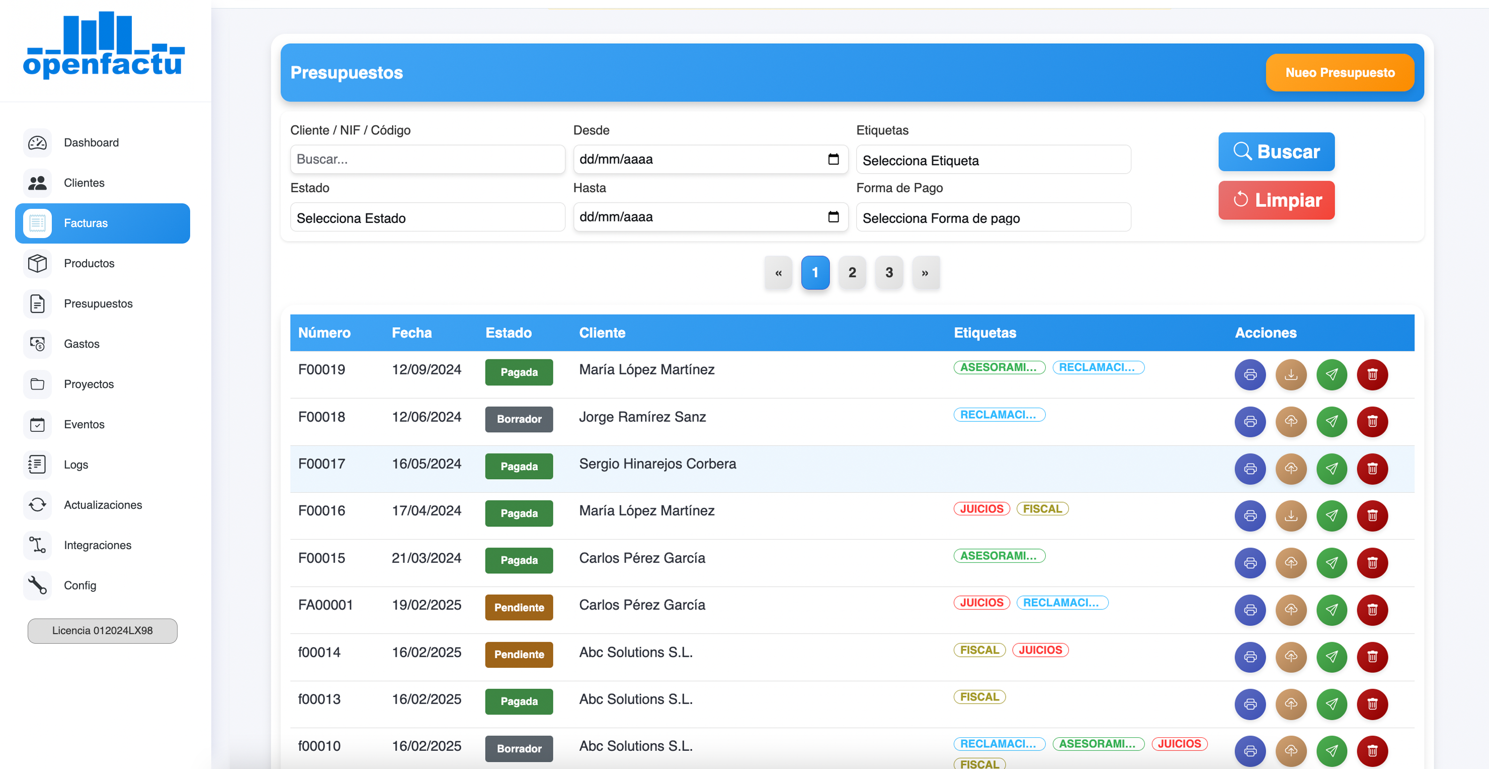The height and width of the screenshot is (769, 1489).
Task: Click the Dashboard gauge icon
Action: point(38,143)
